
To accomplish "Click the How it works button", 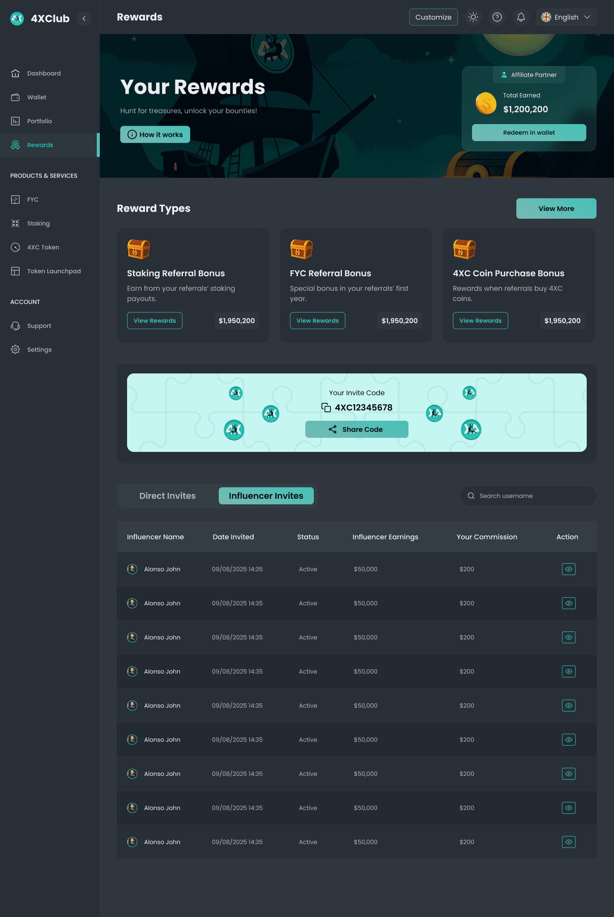I will pos(155,134).
